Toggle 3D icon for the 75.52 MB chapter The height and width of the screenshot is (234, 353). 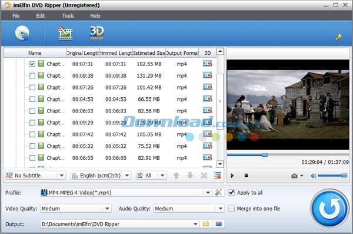[207, 146]
